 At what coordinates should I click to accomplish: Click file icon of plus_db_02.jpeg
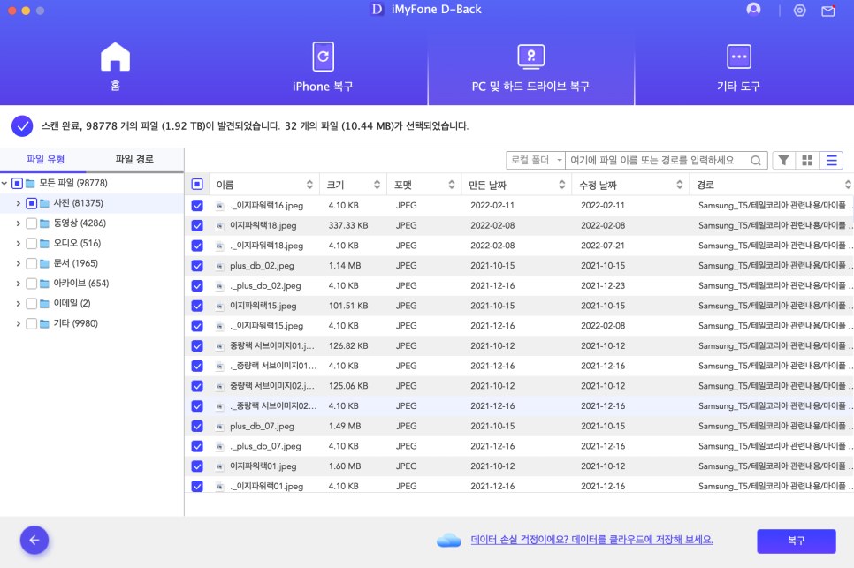[x=219, y=266]
